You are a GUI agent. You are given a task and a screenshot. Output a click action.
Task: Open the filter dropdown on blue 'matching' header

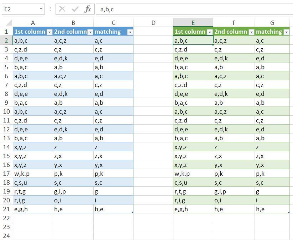tap(130, 32)
